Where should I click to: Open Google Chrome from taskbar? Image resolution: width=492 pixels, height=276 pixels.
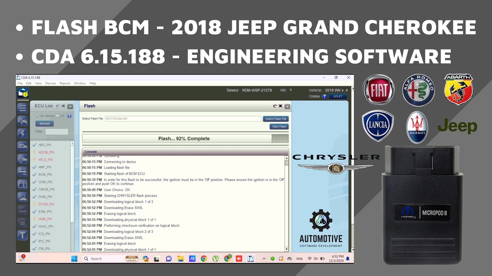point(204,259)
